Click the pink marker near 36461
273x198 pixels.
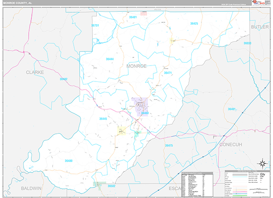tap(144, 14)
